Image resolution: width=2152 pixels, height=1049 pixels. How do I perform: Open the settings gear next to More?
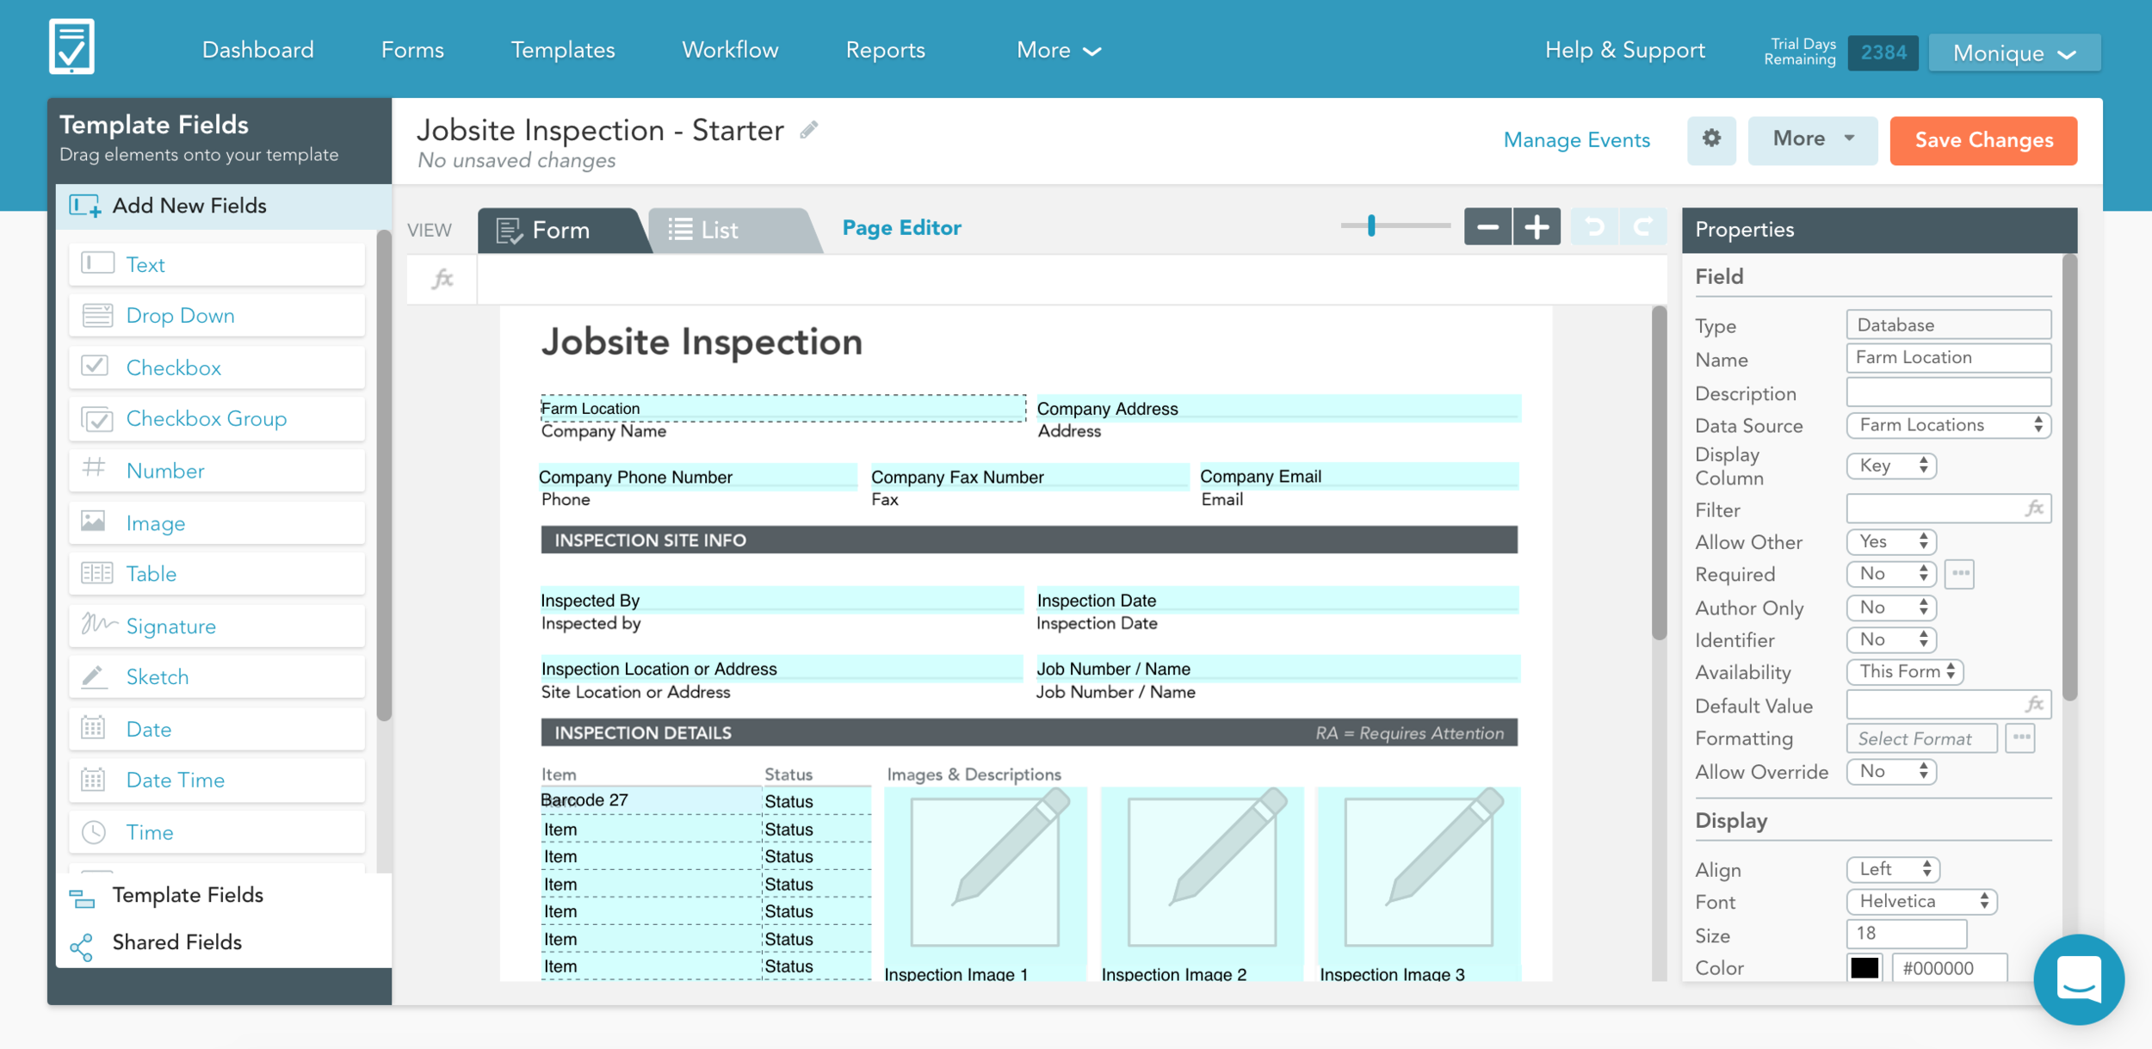click(x=1711, y=139)
